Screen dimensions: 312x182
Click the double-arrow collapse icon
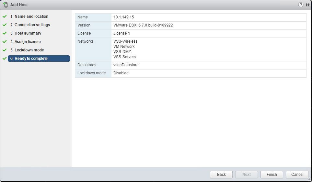click(308, 5)
